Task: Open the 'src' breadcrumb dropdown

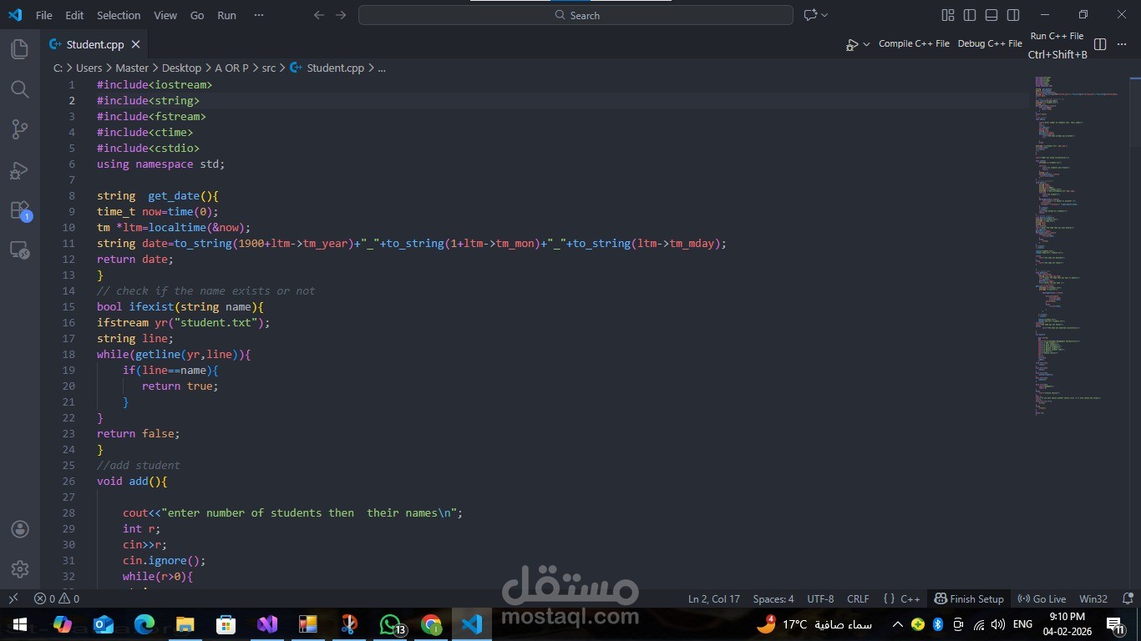Action: click(x=269, y=68)
